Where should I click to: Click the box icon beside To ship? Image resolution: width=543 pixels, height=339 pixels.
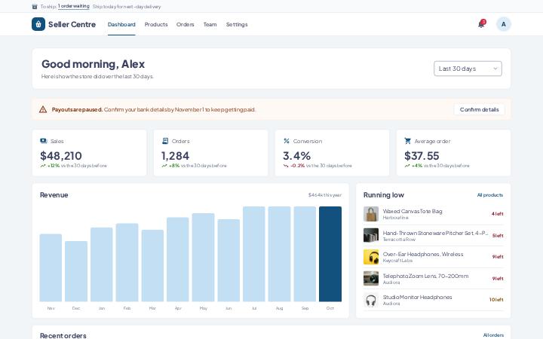(x=35, y=7)
